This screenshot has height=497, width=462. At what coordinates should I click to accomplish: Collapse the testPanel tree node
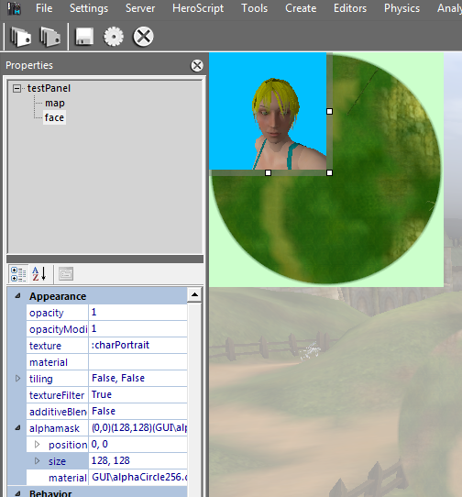point(16,88)
